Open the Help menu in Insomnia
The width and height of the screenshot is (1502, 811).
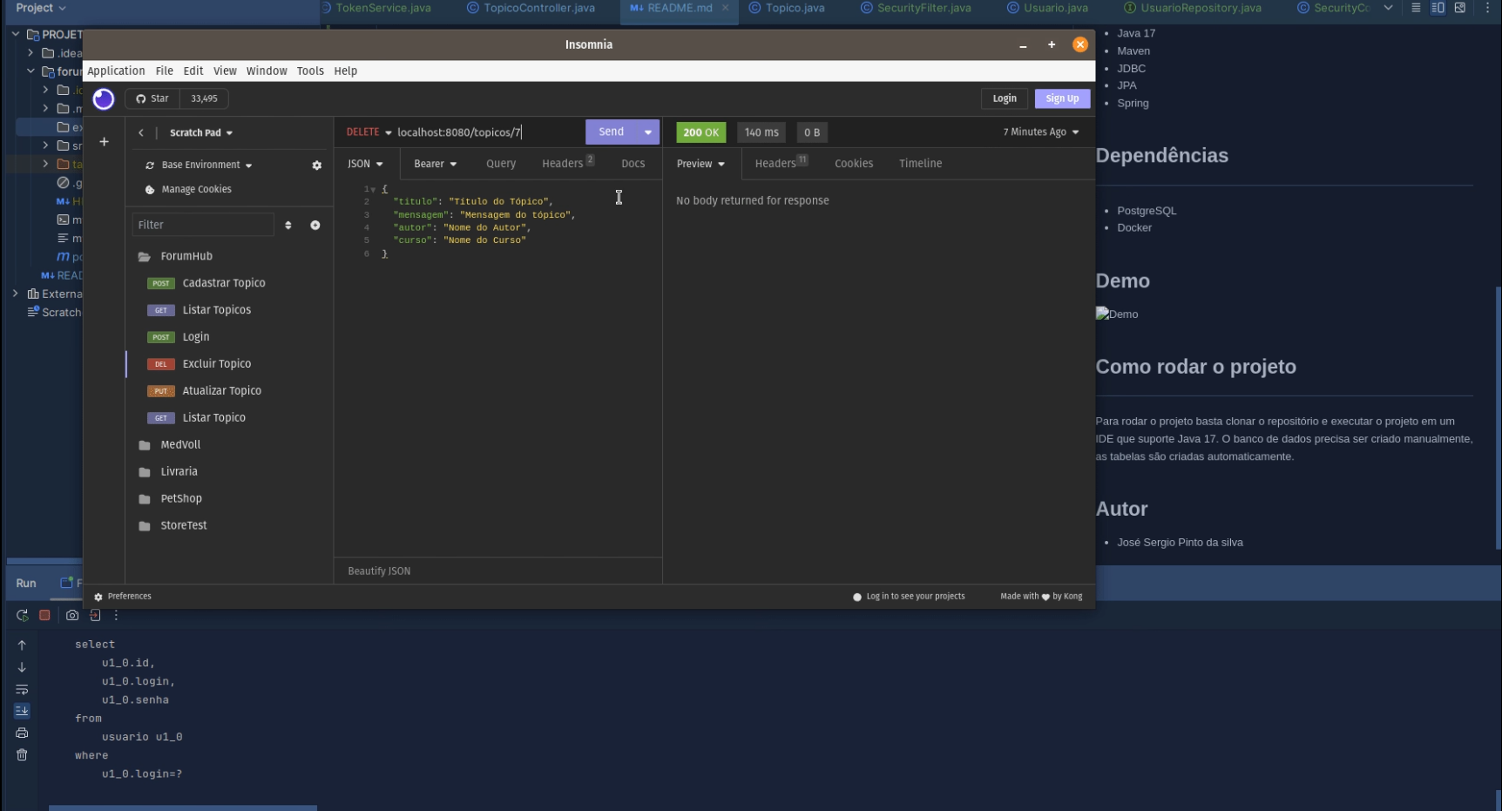tap(346, 71)
